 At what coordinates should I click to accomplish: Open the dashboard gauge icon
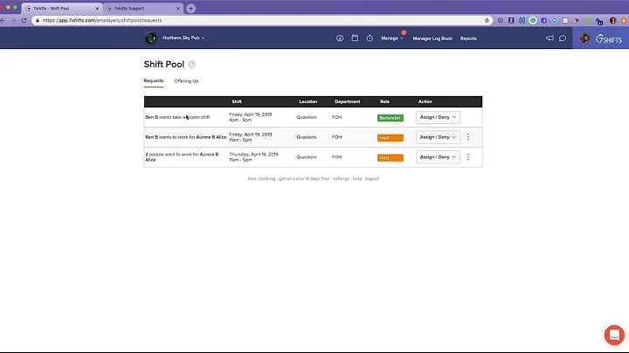click(340, 38)
